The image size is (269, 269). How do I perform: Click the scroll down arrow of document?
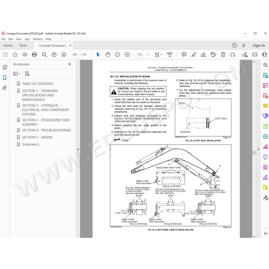pos(254,236)
